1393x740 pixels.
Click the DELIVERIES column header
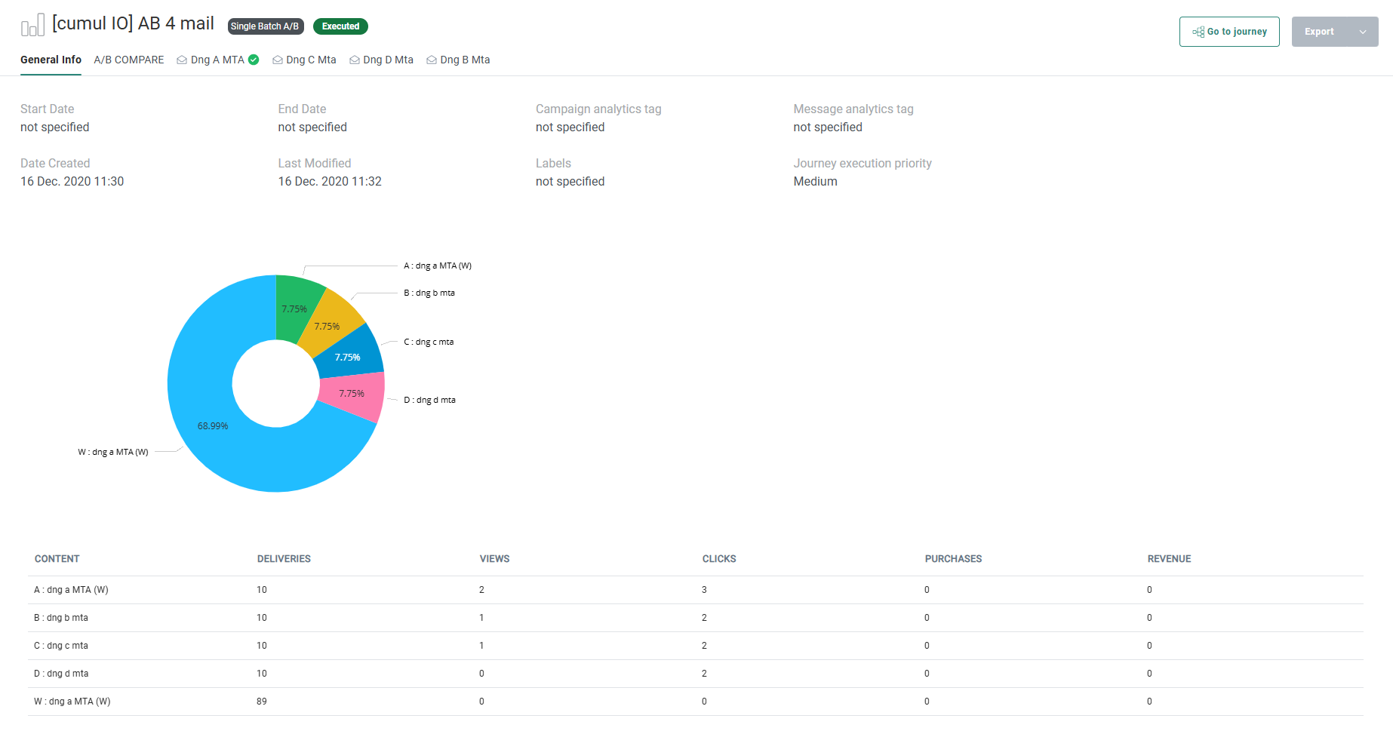pos(284,559)
